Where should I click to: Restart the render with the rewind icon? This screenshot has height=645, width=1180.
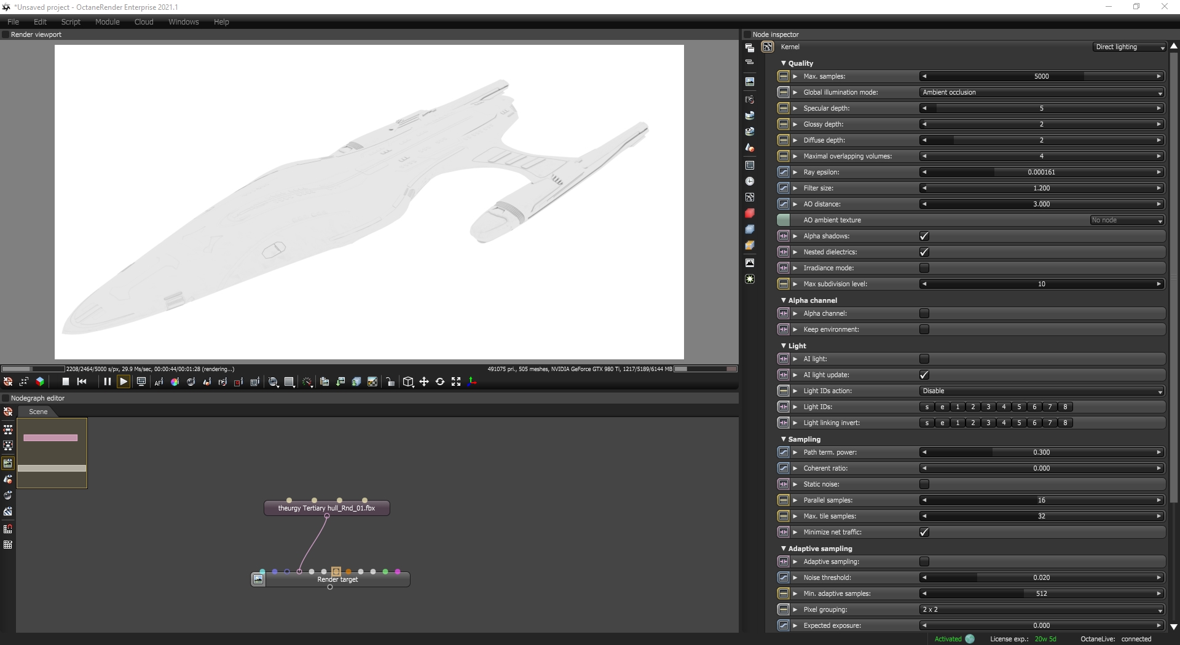point(82,382)
